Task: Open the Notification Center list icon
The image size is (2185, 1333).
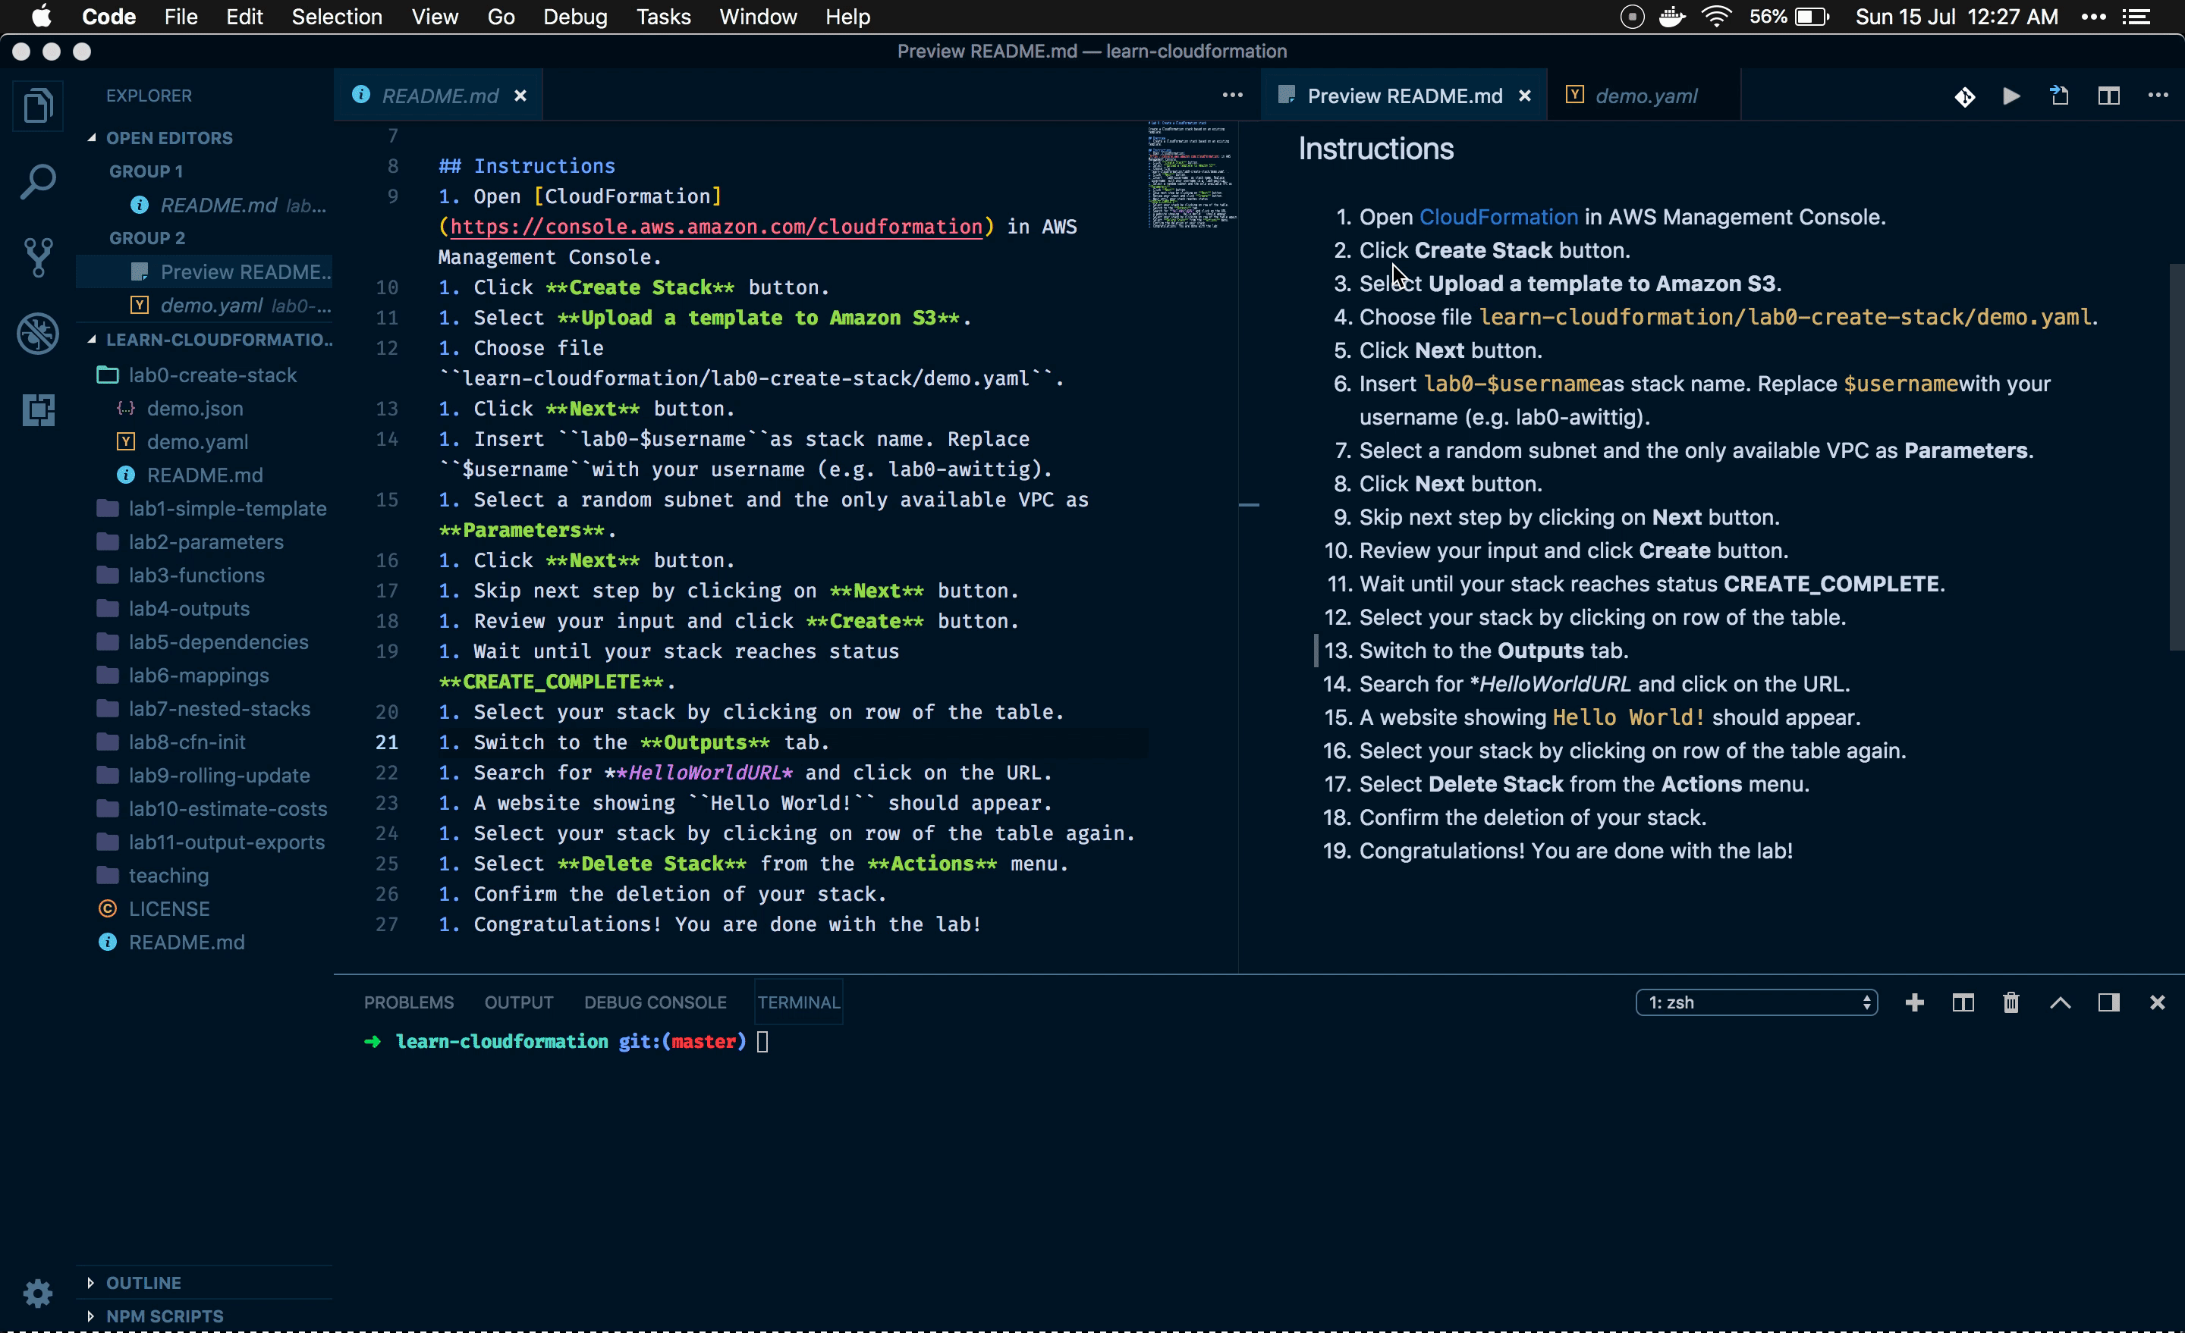Action: pyautogui.click(x=2137, y=17)
